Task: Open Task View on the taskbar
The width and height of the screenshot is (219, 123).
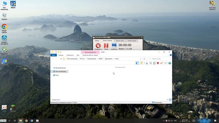Action: [15, 121]
